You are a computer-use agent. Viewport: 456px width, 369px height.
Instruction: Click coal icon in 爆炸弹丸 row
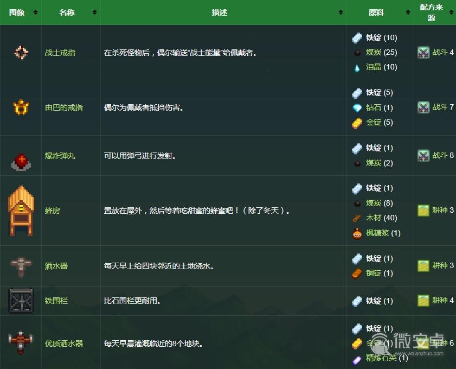[357, 163]
